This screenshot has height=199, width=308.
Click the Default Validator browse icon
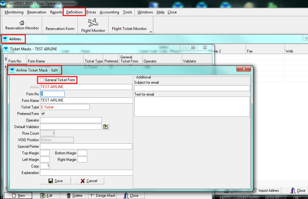pos(106,127)
